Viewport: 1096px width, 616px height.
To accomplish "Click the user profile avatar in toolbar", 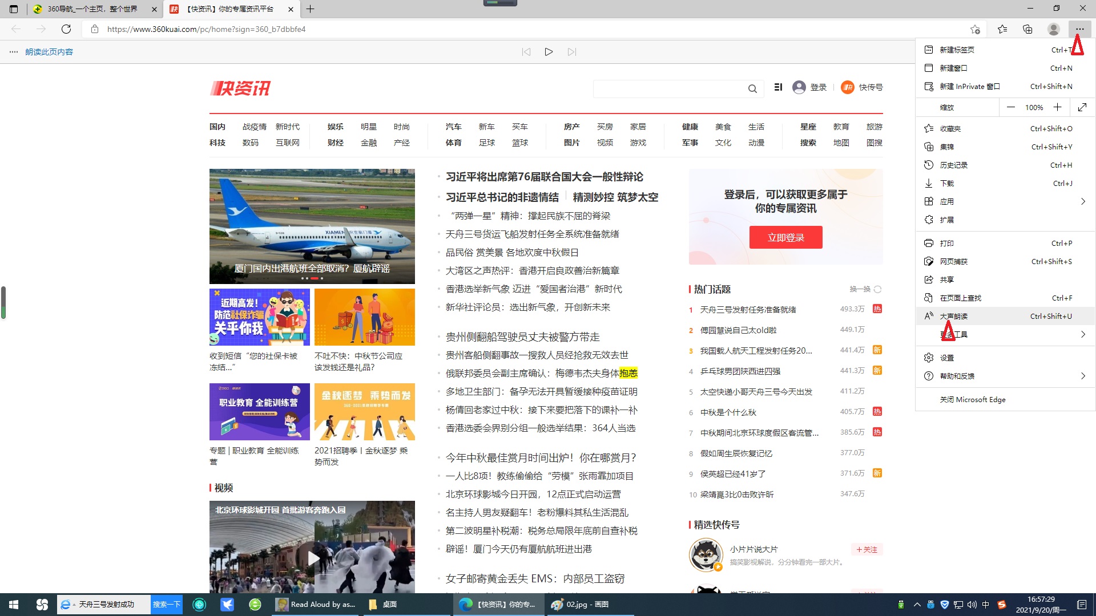I will coord(1054,29).
